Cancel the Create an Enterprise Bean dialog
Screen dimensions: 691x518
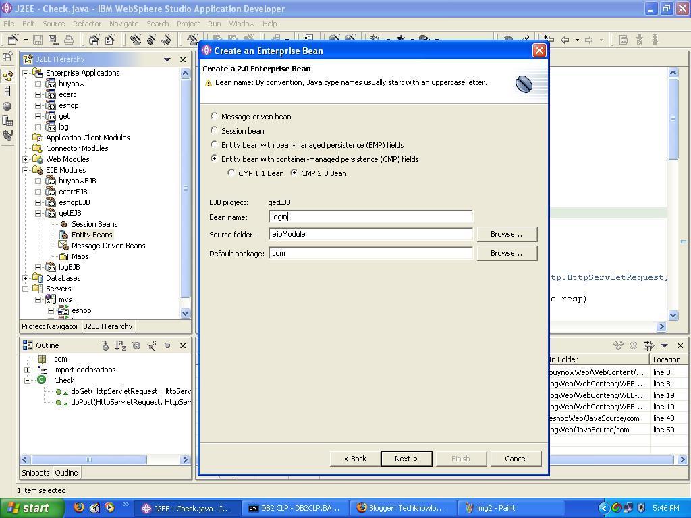(516, 459)
